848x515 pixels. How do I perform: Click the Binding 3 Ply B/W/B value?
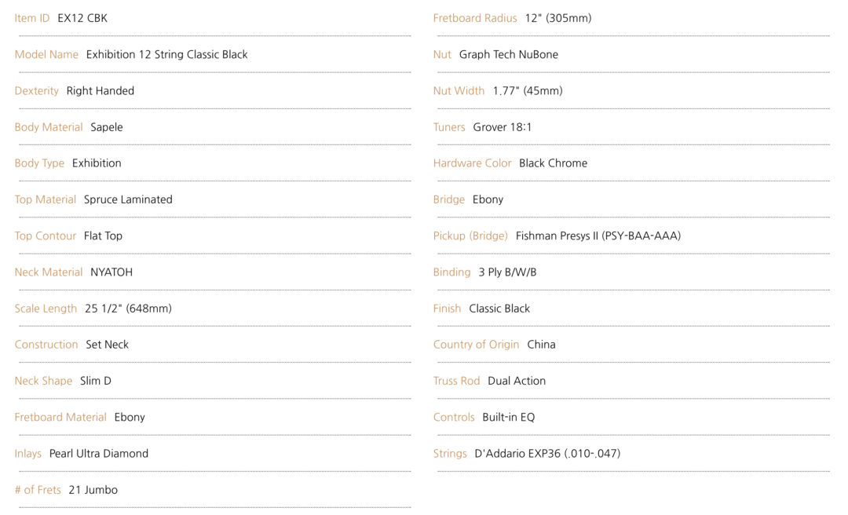pyautogui.click(x=507, y=272)
